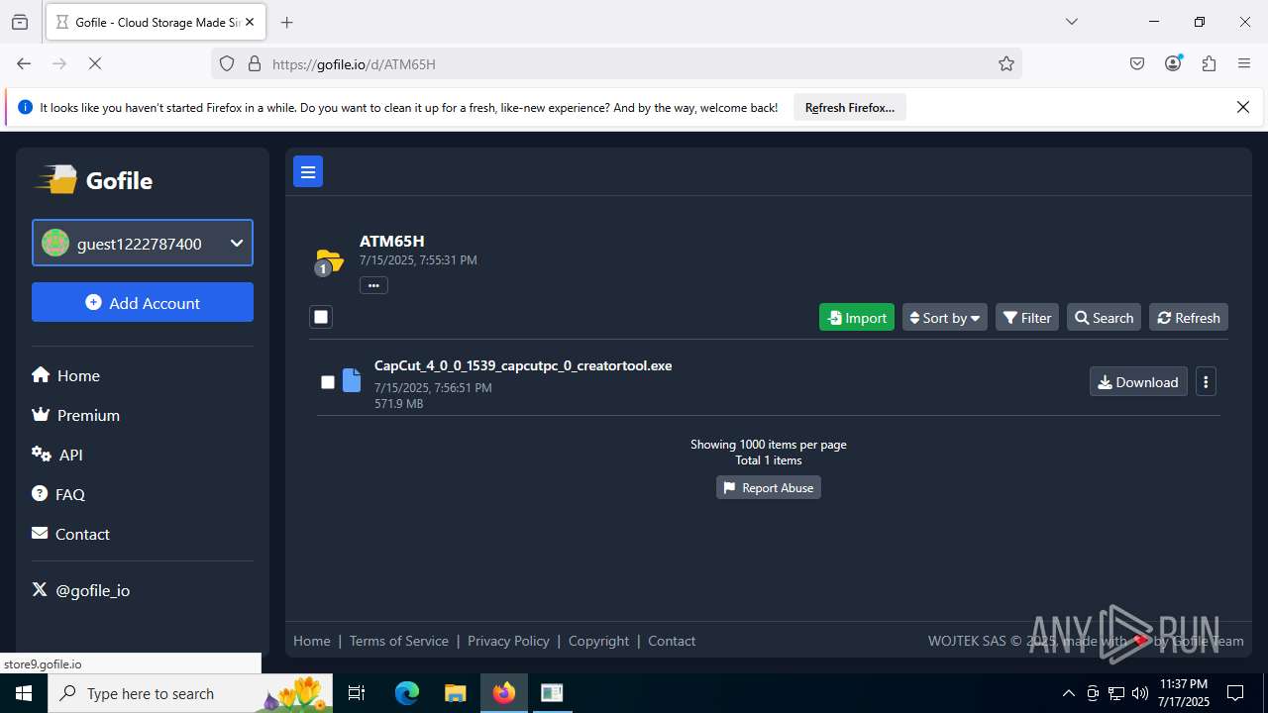
Task: Refresh the folder contents
Action: 1189,317
